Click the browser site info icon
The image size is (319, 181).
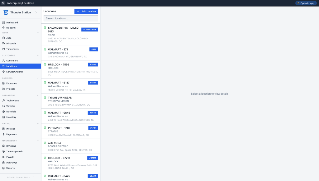(3, 3)
